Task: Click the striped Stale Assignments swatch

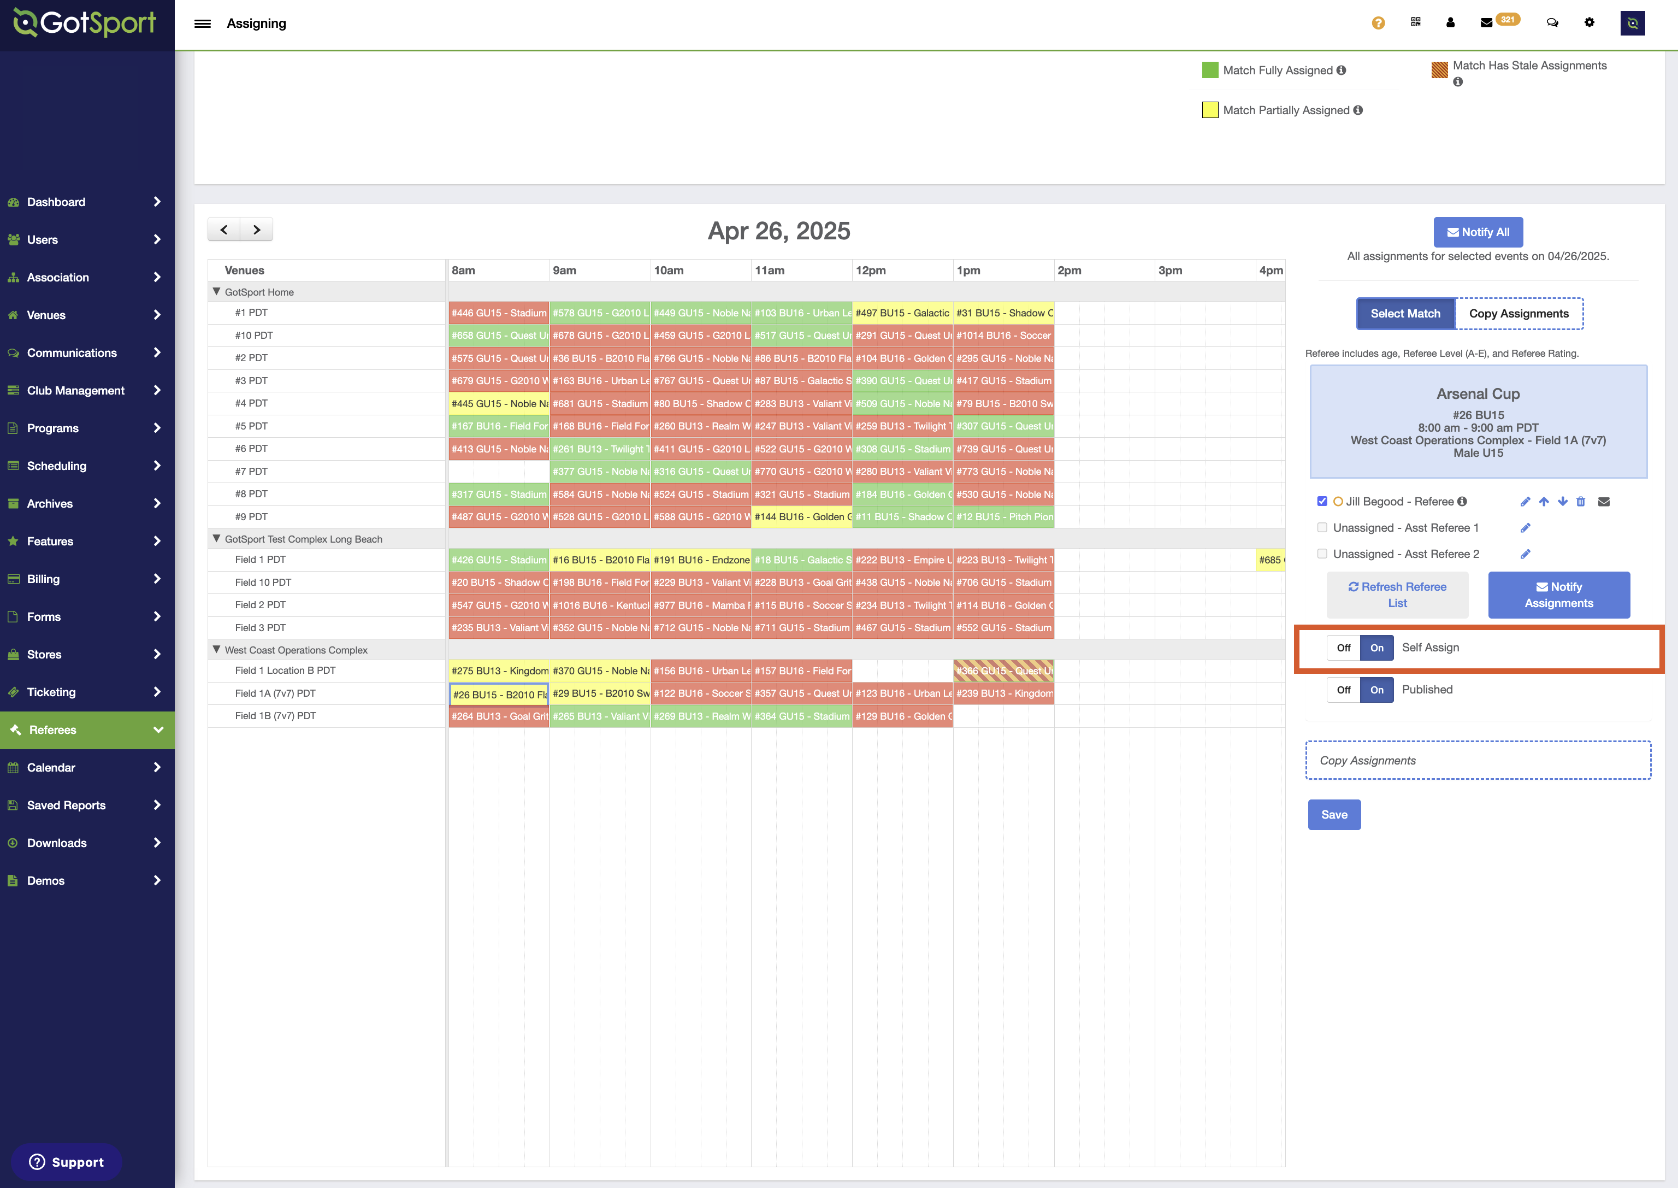Action: 1439,70
